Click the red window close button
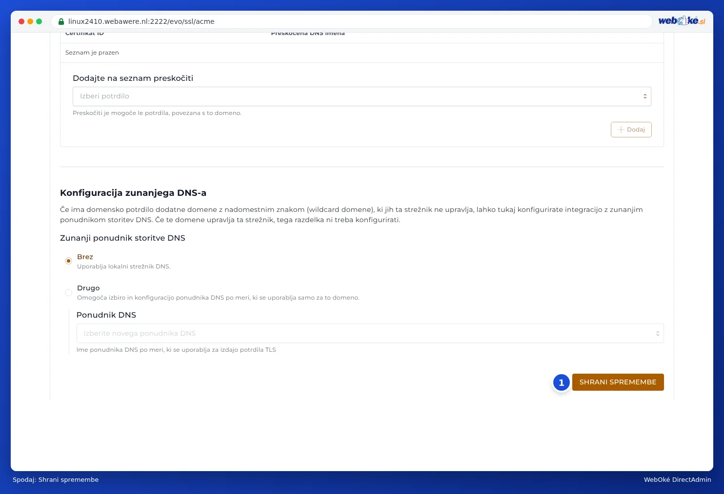Viewport: 724px width, 494px height. click(x=21, y=21)
